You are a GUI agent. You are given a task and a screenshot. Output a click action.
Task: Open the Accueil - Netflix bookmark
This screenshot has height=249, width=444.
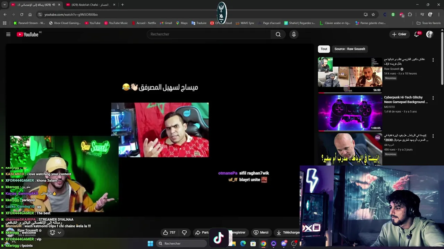(144, 23)
